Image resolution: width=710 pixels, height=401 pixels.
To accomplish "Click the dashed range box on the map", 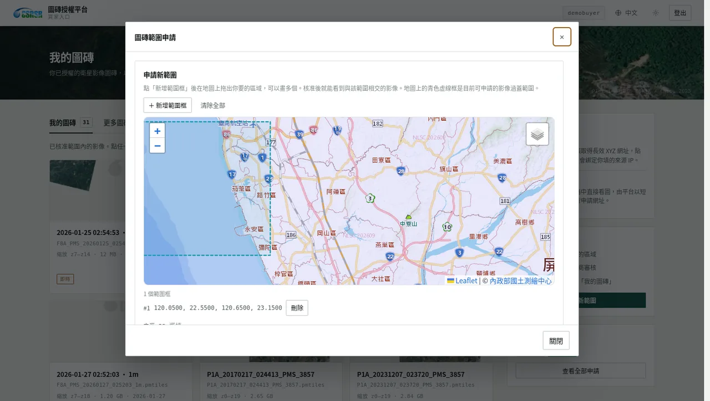I will click(207, 188).
